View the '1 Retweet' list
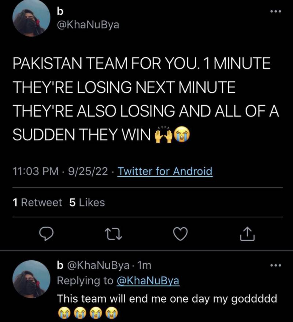 coord(37,202)
